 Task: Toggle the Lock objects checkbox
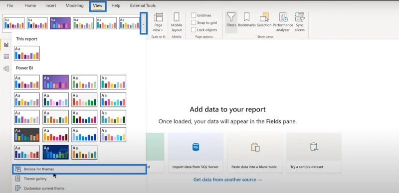point(194,30)
